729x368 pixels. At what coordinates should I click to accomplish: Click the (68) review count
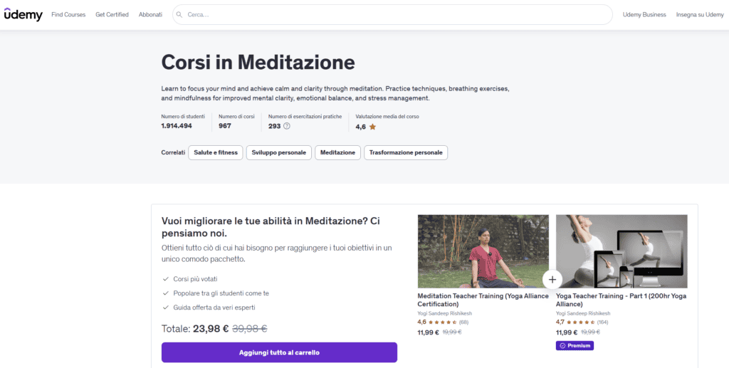click(463, 322)
